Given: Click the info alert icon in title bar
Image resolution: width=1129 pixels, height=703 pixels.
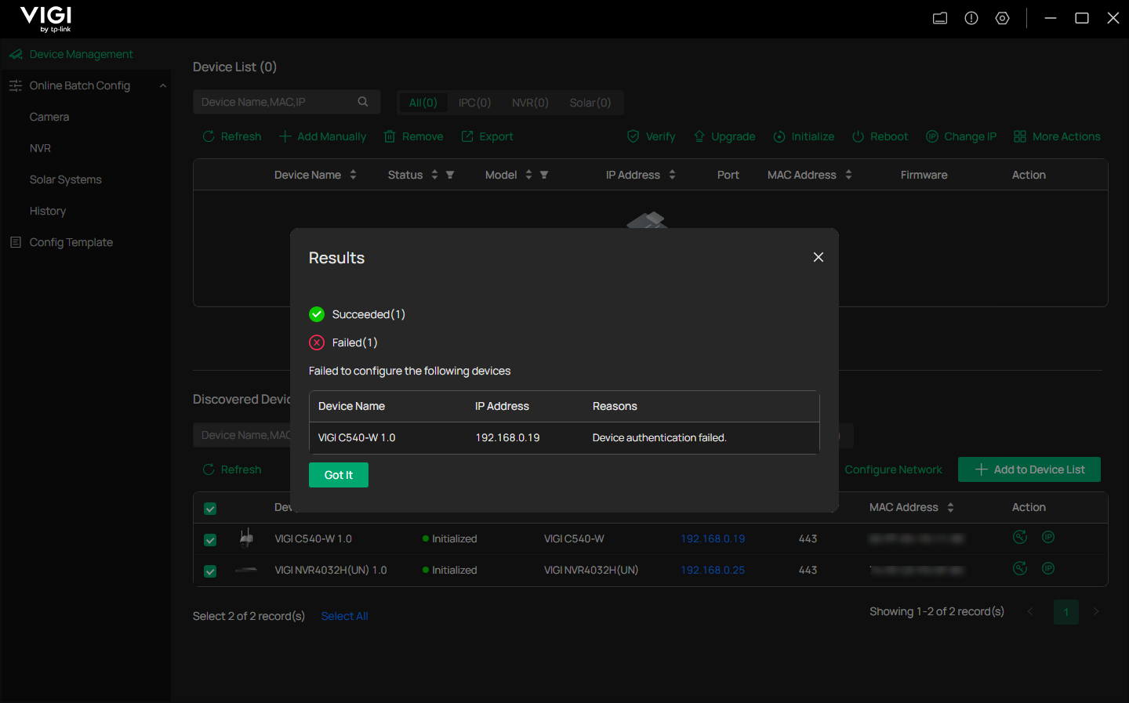Looking at the screenshot, I should [x=971, y=18].
